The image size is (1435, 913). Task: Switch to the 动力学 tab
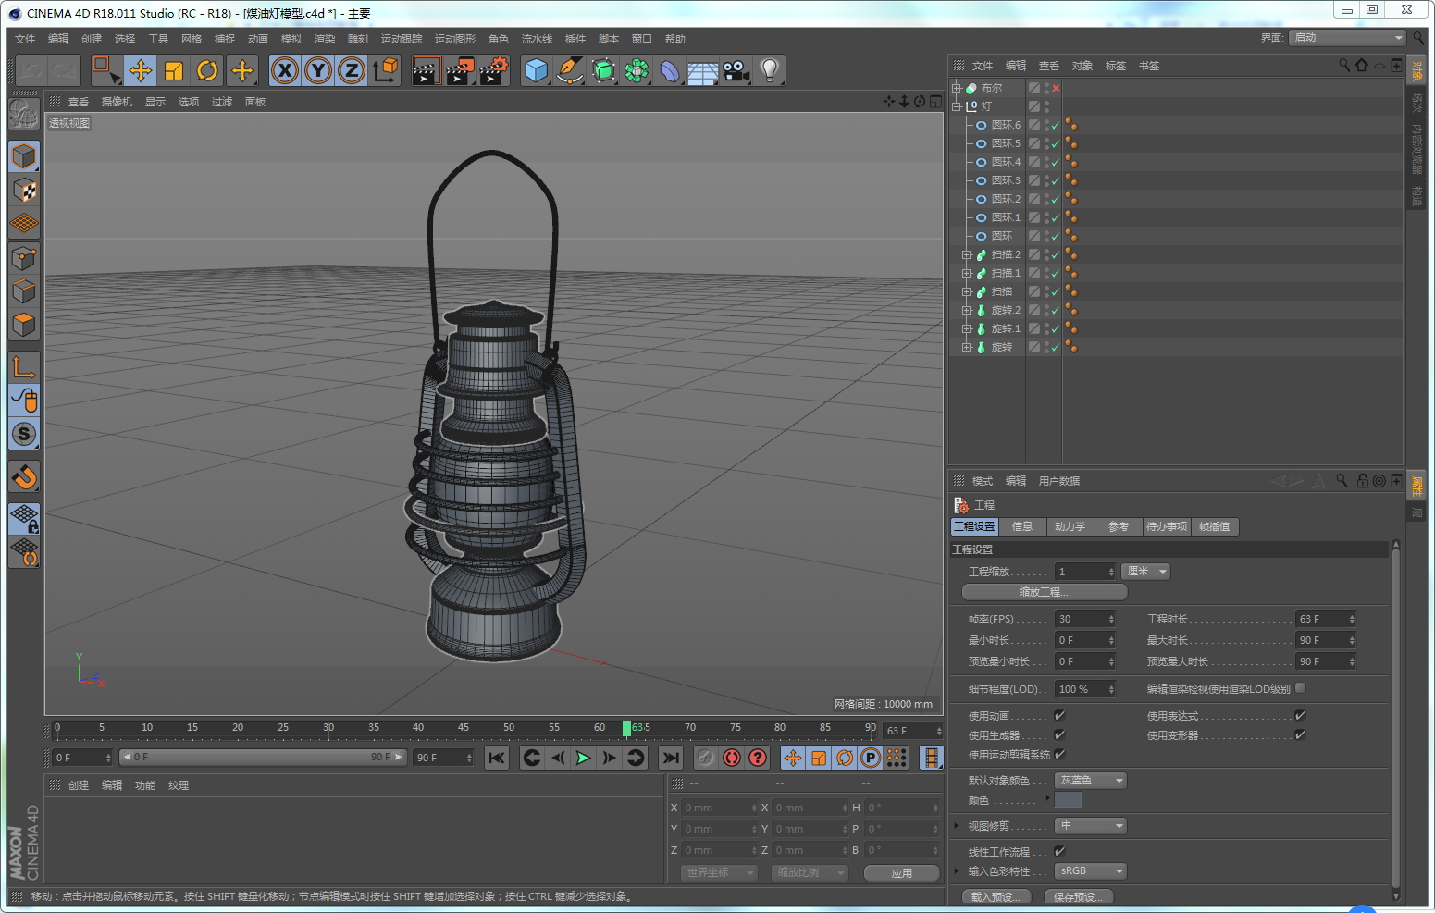pyautogui.click(x=1070, y=526)
